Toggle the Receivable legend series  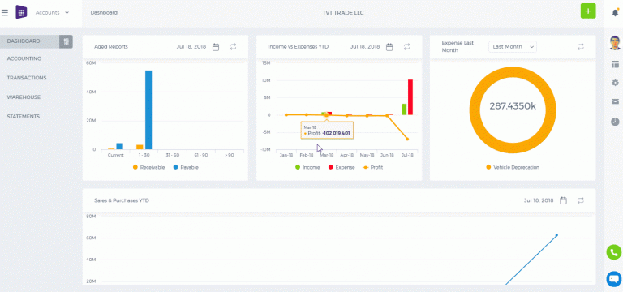[149, 167]
